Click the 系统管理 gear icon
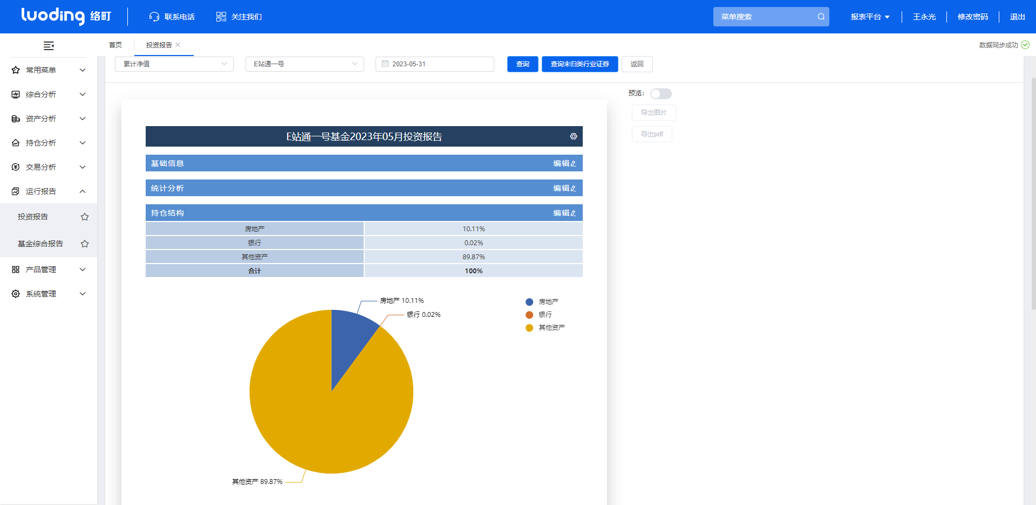 (16, 294)
